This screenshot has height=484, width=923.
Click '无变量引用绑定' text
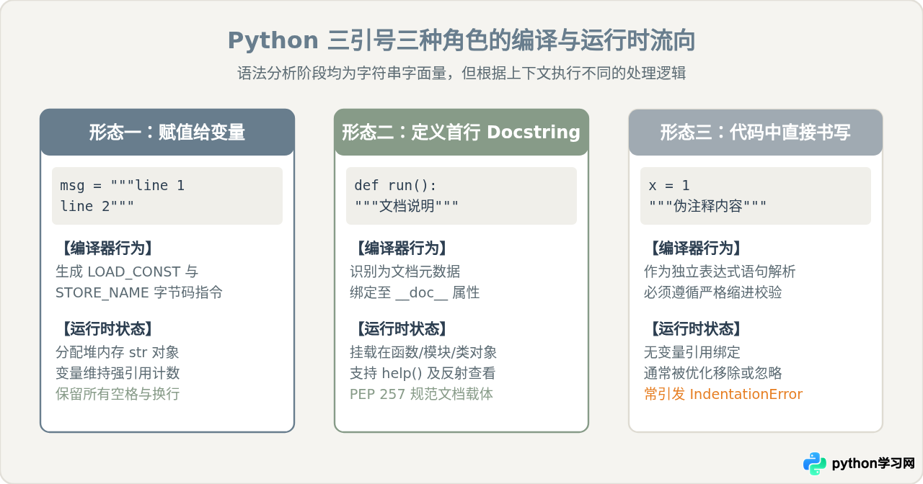tap(692, 352)
